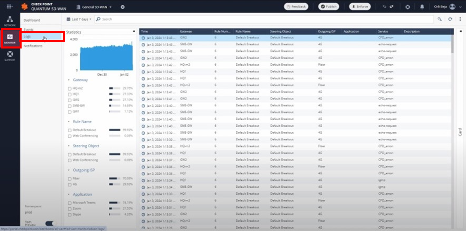Check the HQ1 gateway filter
Screen dimensions: 466x231
coord(70,94)
